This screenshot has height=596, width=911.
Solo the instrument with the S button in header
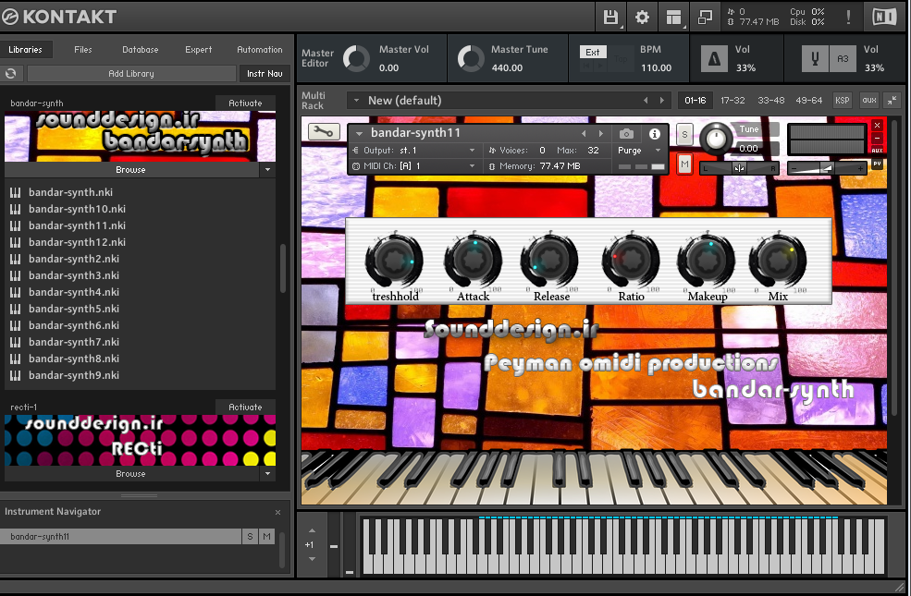point(684,135)
